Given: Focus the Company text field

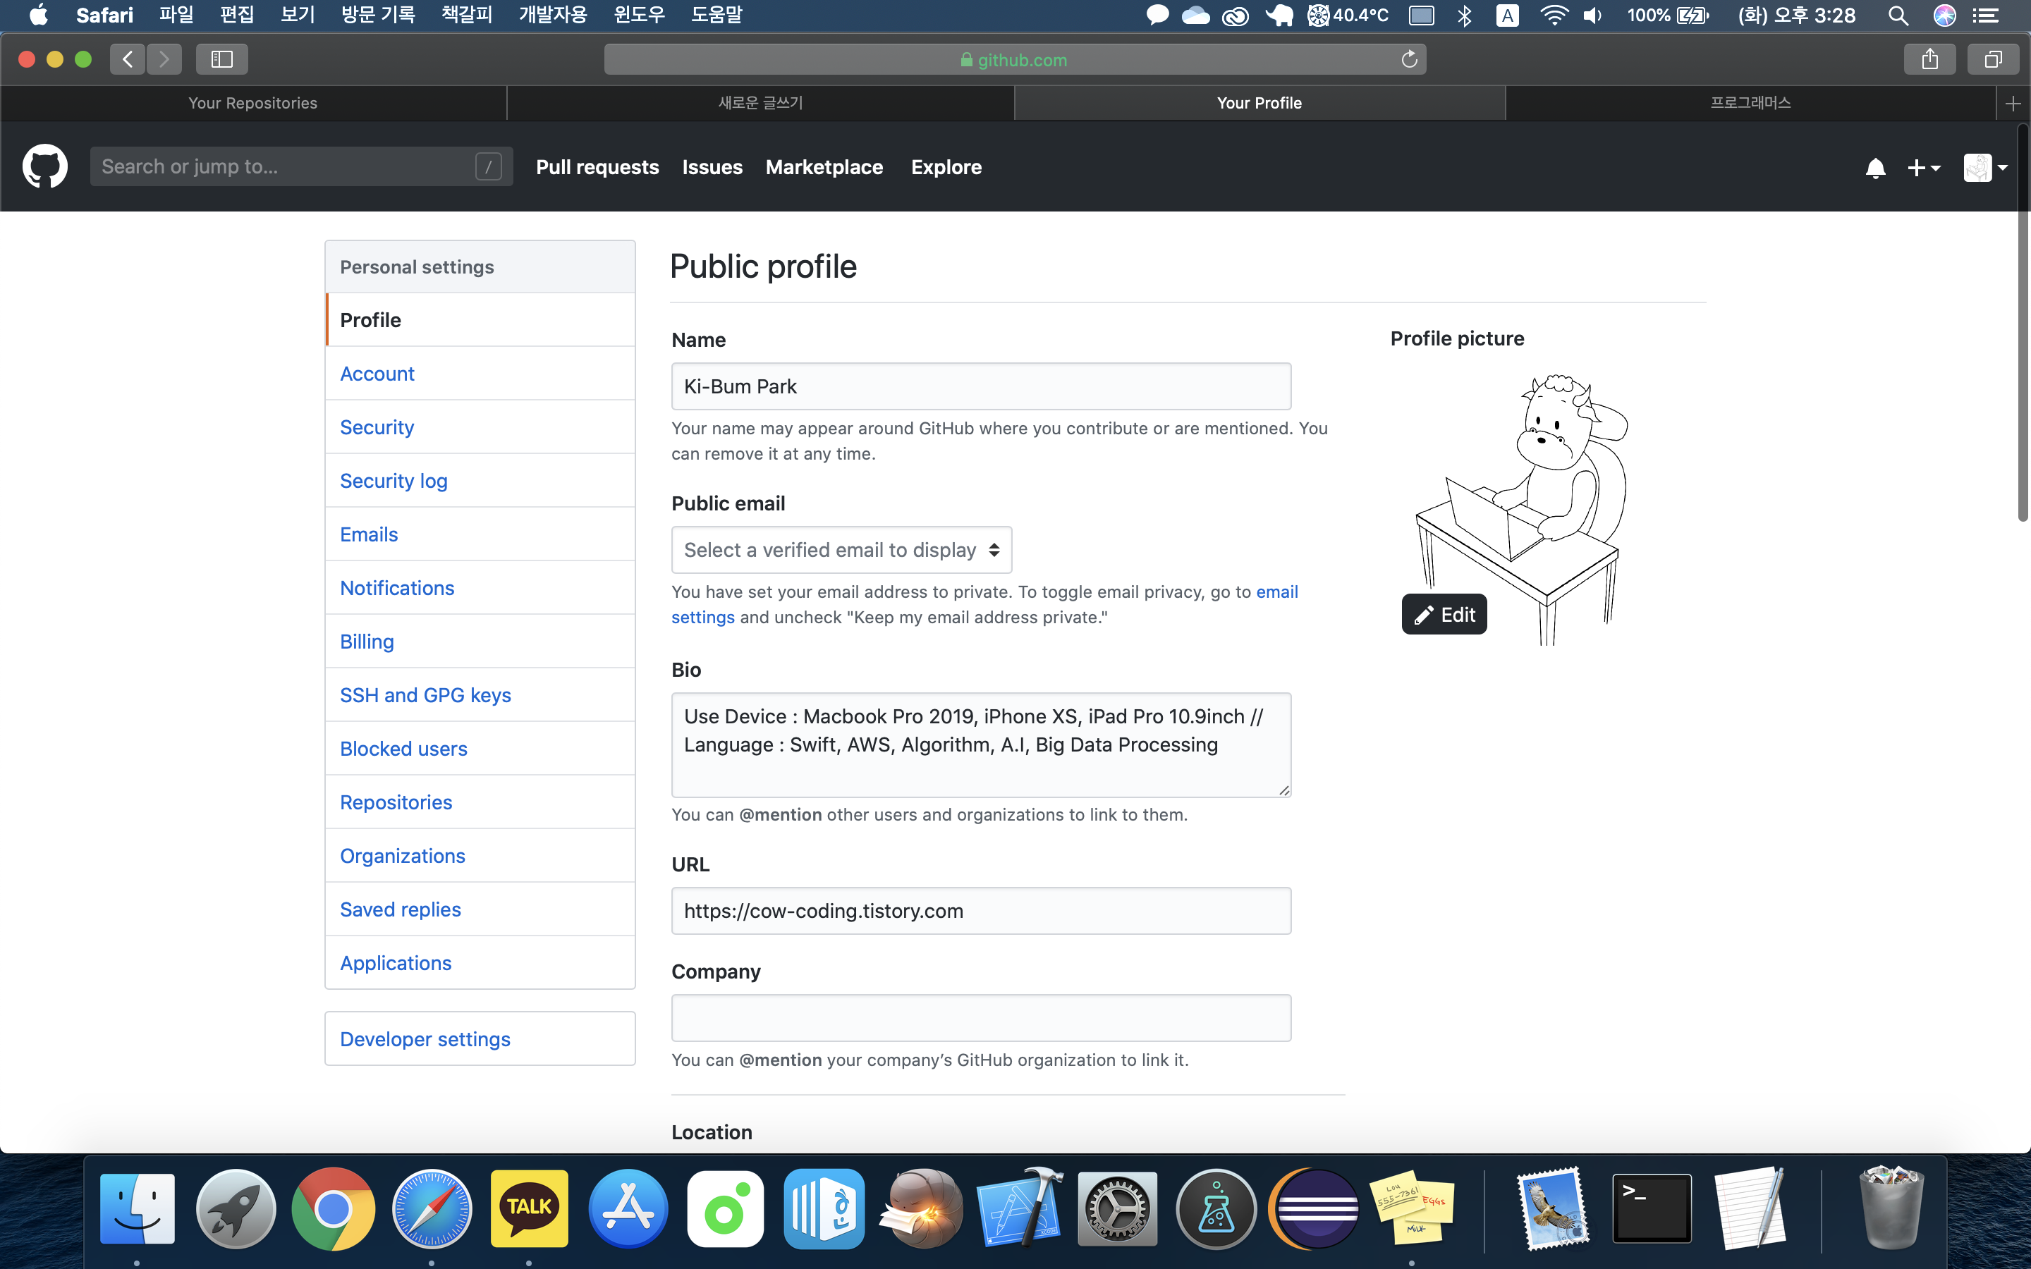Looking at the screenshot, I should pyautogui.click(x=980, y=1018).
